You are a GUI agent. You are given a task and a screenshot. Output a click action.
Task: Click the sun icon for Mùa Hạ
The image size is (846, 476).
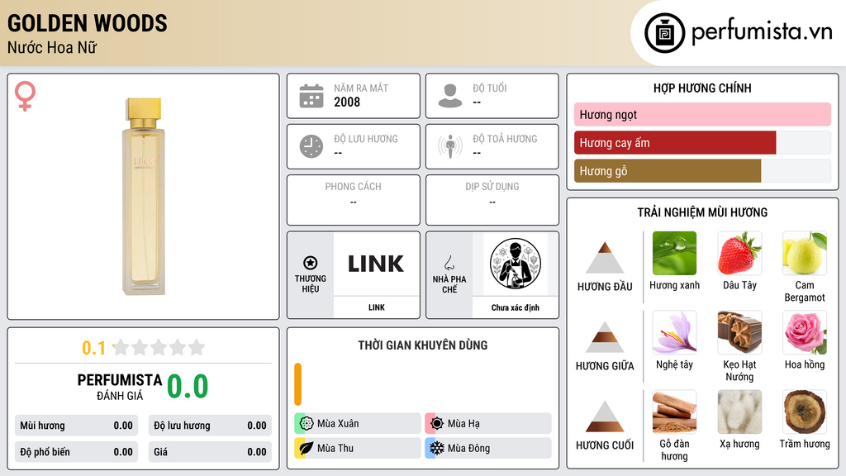coord(437,423)
